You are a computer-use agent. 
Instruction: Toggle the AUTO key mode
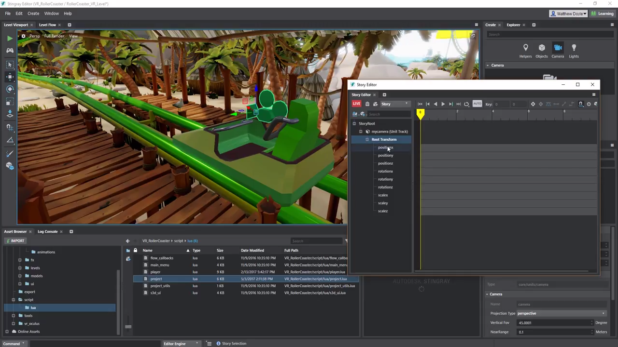click(477, 104)
